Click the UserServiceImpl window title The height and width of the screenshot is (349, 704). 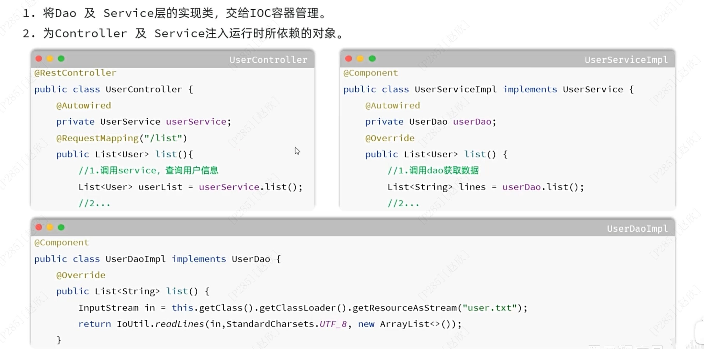(x=626, y=60)
